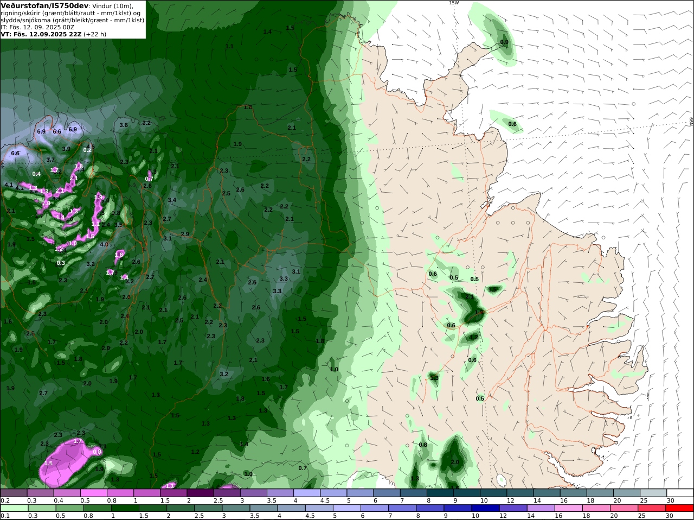The width and height of the screenshot is (694, 520).
Task: Click the '2.9' precipitation value on map
Action: pyautogui.click(x=185, y=234)
